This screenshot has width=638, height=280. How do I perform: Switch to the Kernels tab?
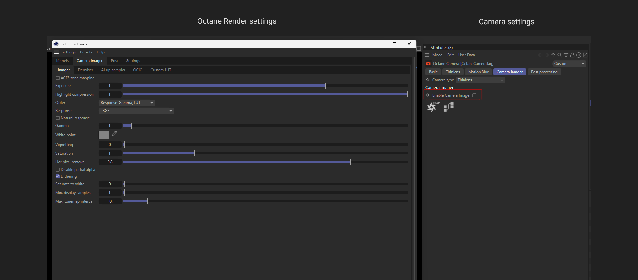tap(62, 61)
